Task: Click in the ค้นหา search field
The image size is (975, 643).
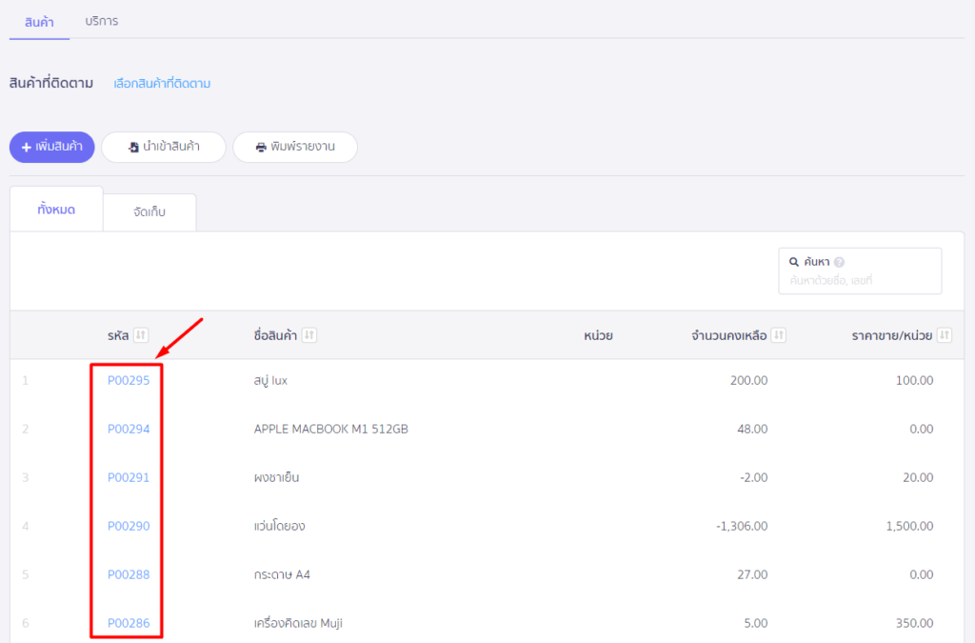Action: tap(860, 281)
